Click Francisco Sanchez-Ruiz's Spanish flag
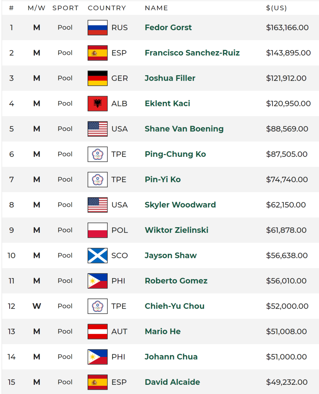The image size is (319, 394). click(x=98, y=53)
